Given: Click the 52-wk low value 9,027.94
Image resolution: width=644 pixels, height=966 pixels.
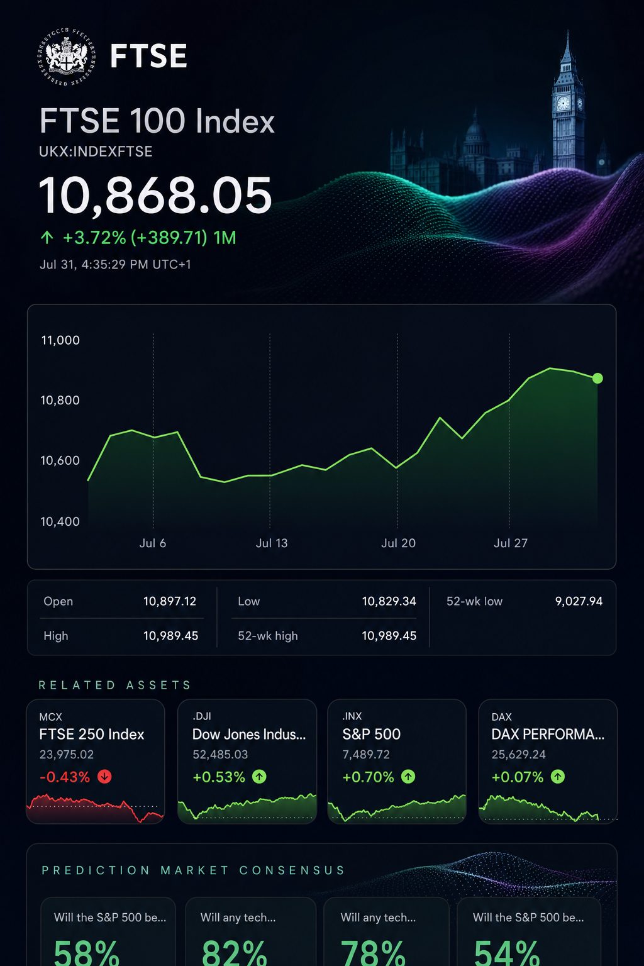Looking at the screenshot, I should [x=579, y=601].
